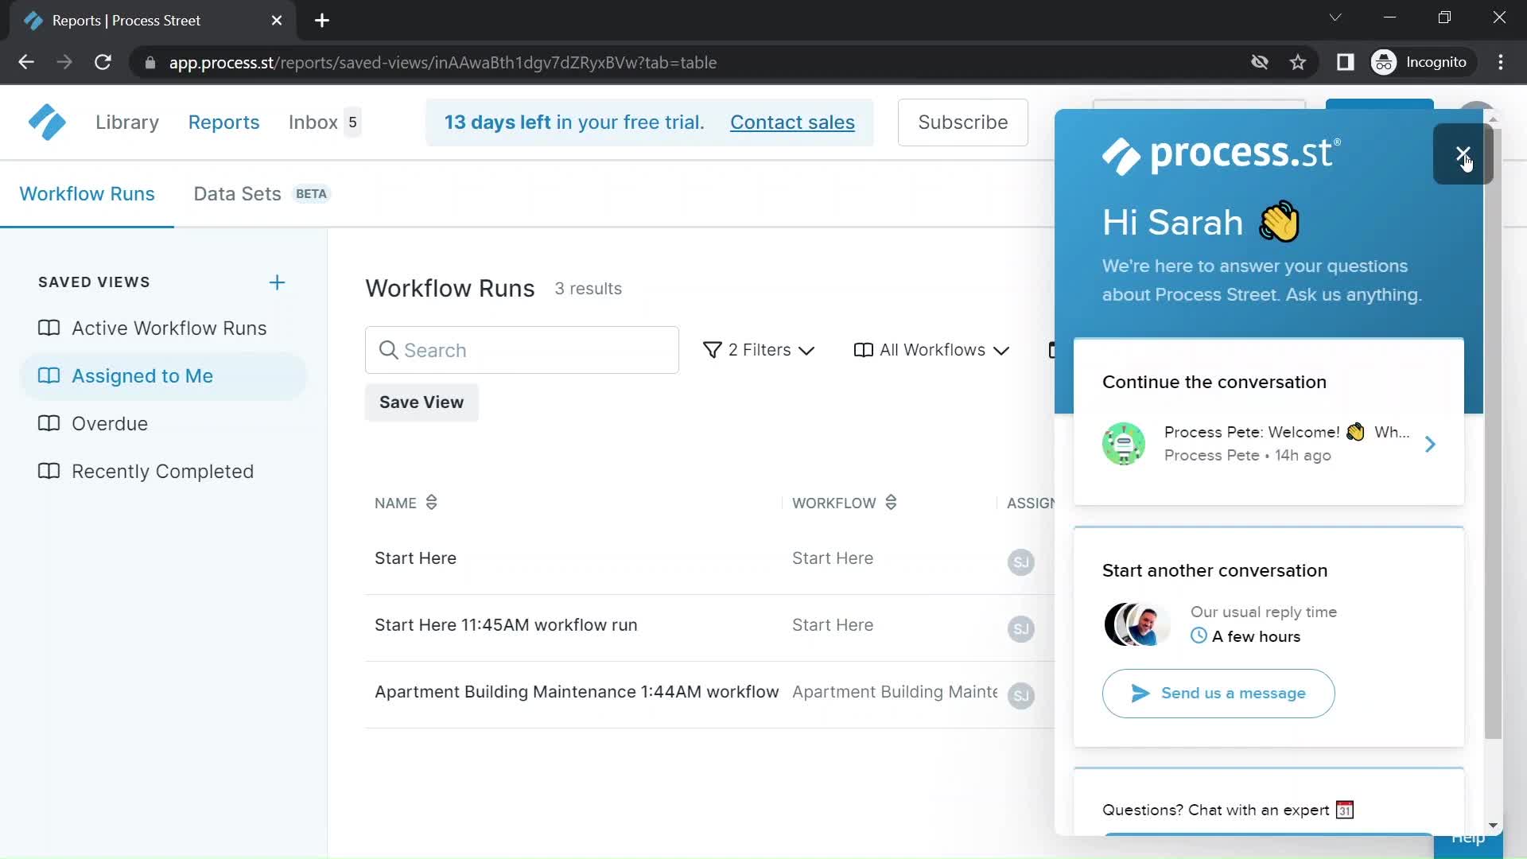Expand the All Workflows dropdown filter
Viewport: 1527px width, 859px height.
(x=929, y=349)
